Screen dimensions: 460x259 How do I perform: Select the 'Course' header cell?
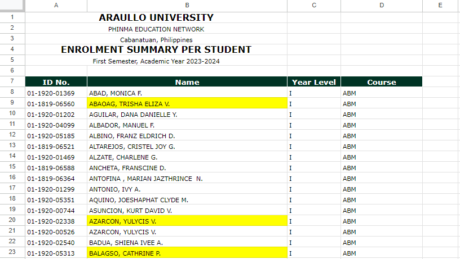tap(381, 82)
